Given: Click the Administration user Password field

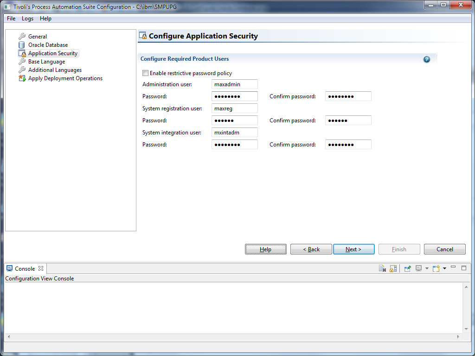Looking at the screenshot, I should (234, 96).
